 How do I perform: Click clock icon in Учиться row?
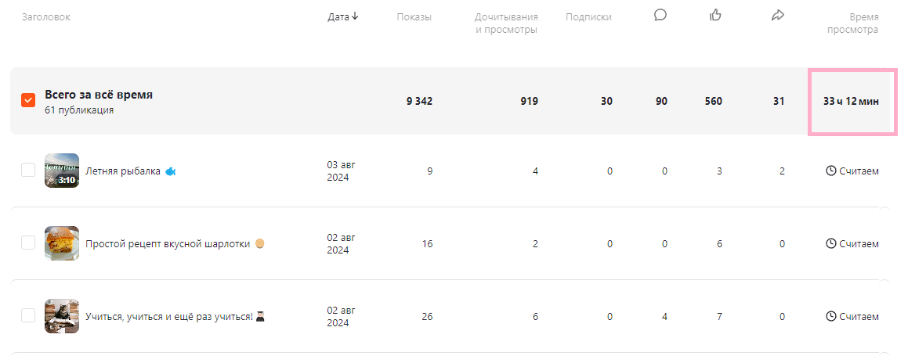click(831, 317)
